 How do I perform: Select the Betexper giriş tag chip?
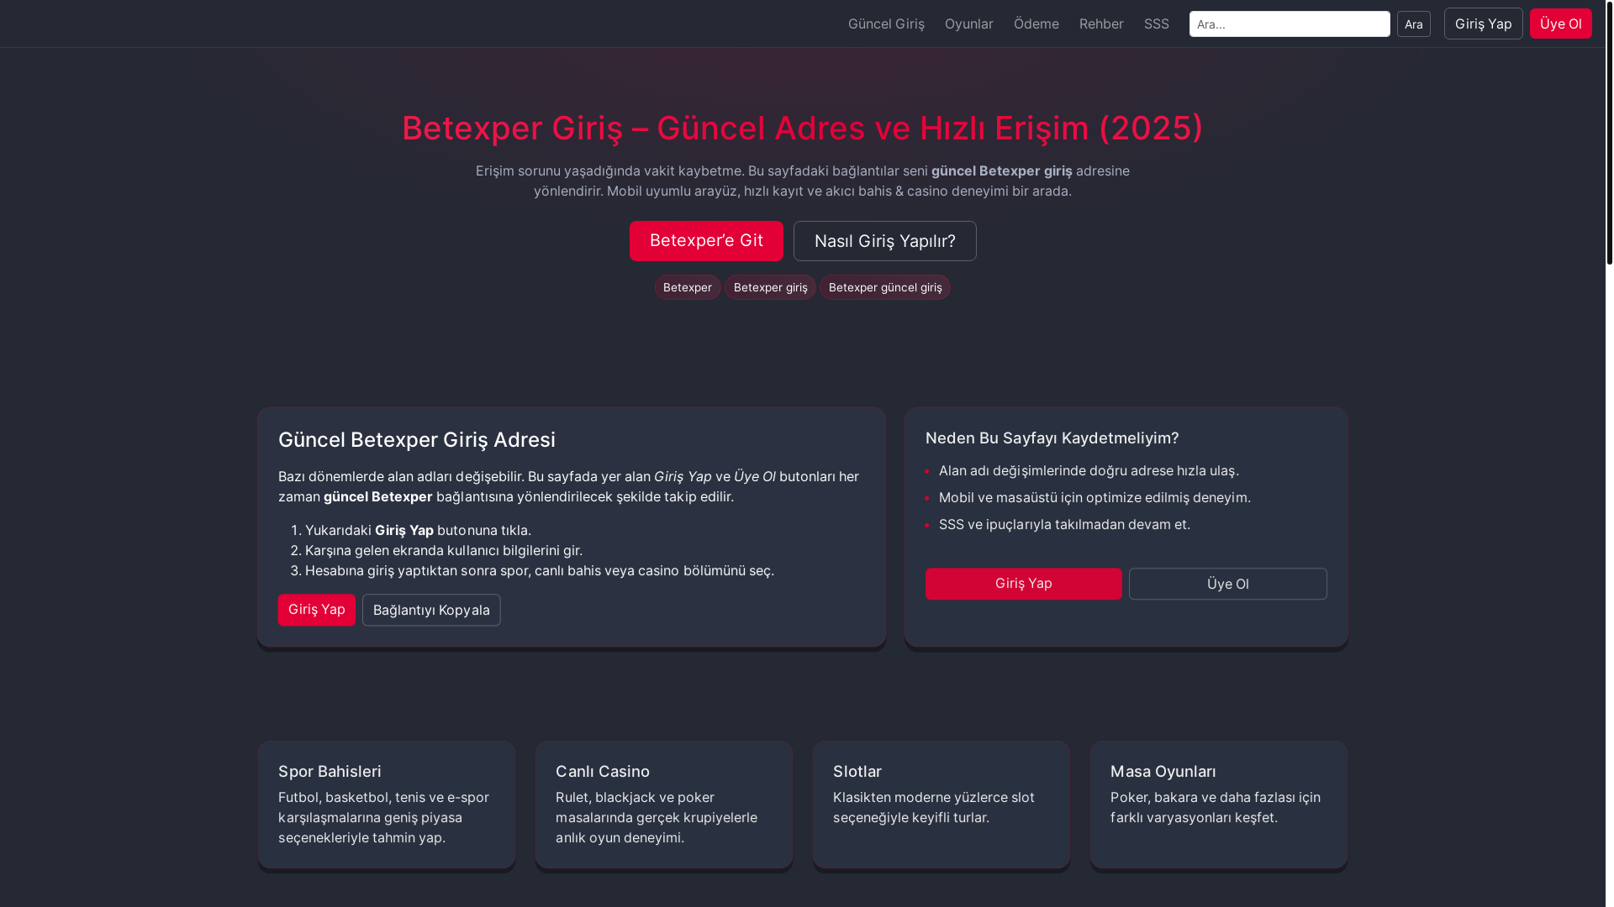(770, 287)
